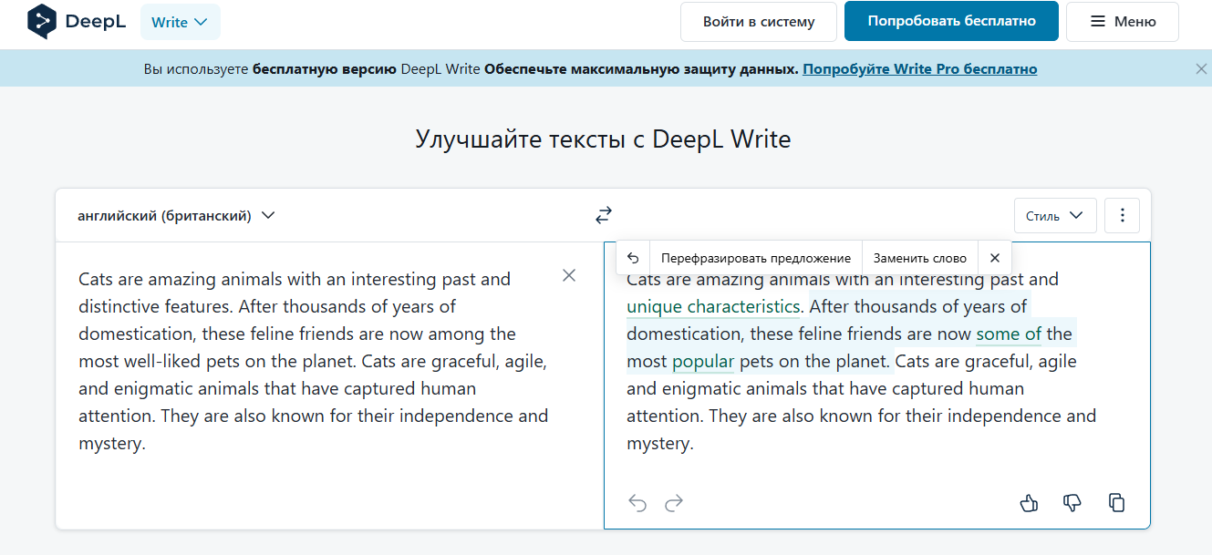Screen dimensions: 1212x555
Task: Copy the improved text
Action: click(1116, 503)
